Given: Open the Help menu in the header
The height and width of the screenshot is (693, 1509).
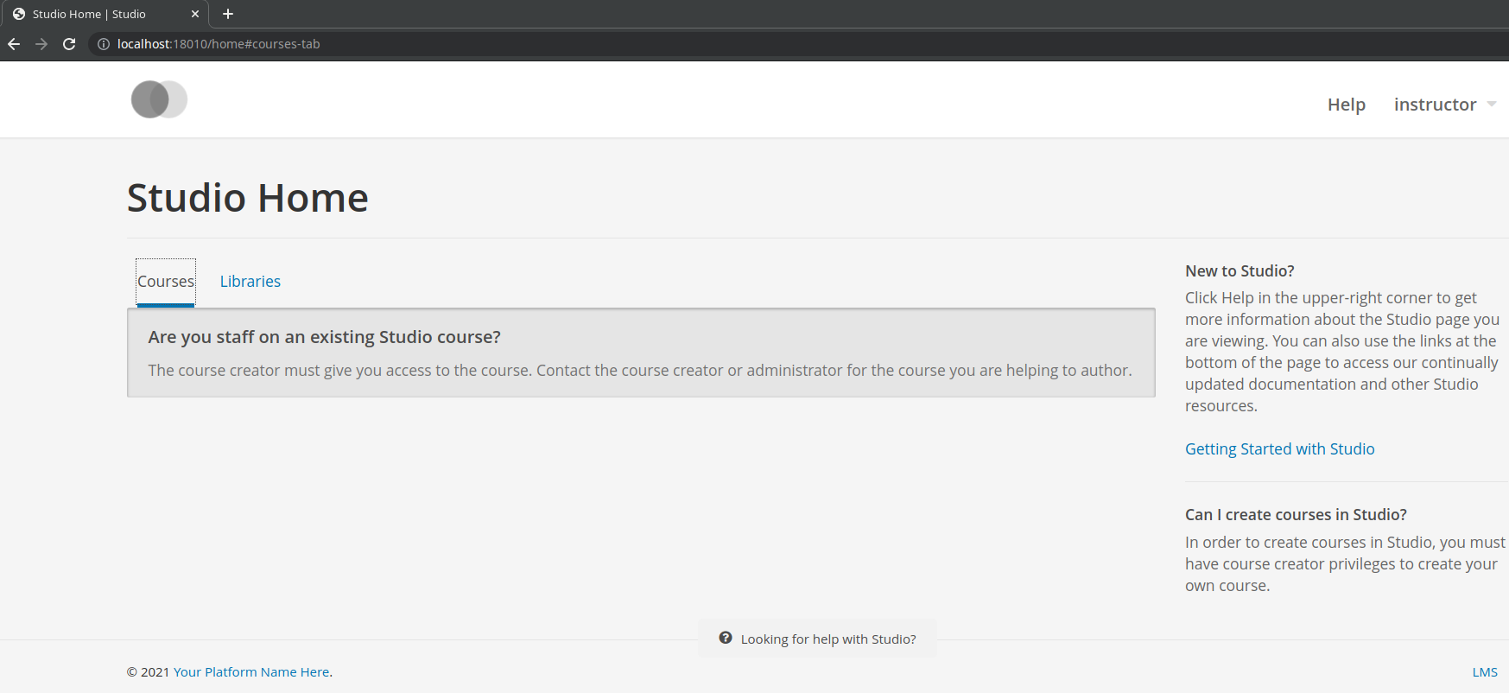Looking at the screenshot, I should [x=1347, y=105].
